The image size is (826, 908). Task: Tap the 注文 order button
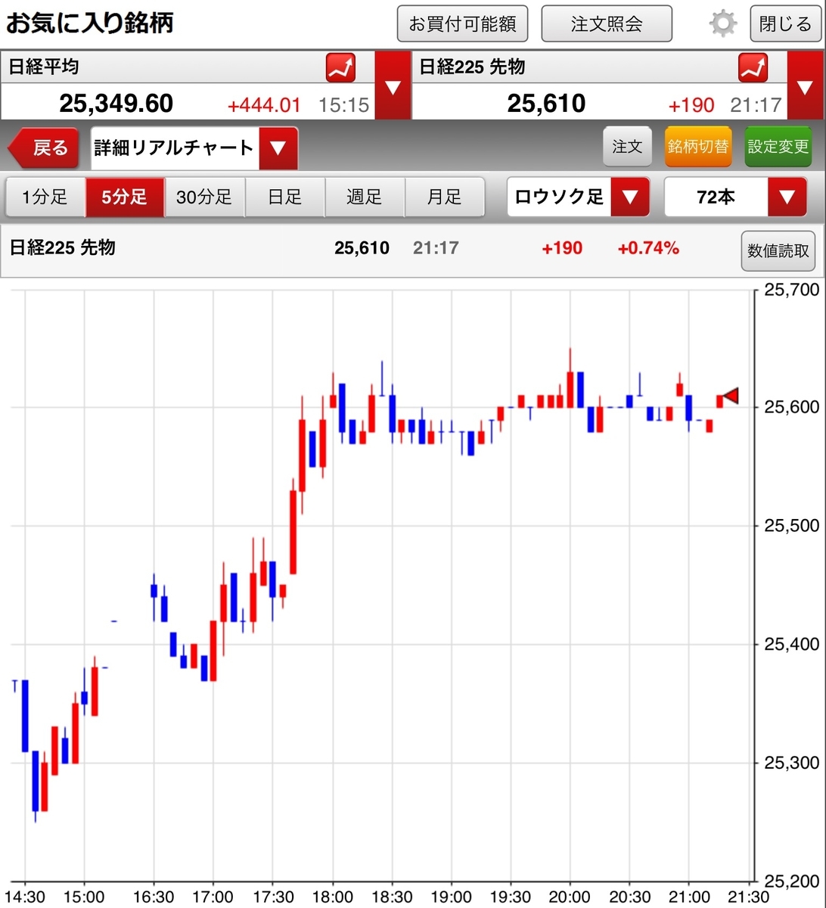[627, 147]
